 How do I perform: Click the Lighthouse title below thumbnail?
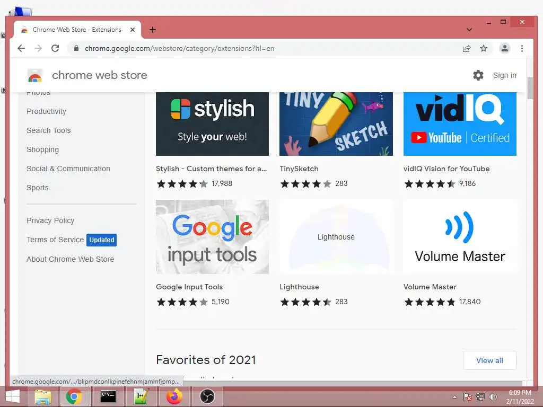pos(300,287)
